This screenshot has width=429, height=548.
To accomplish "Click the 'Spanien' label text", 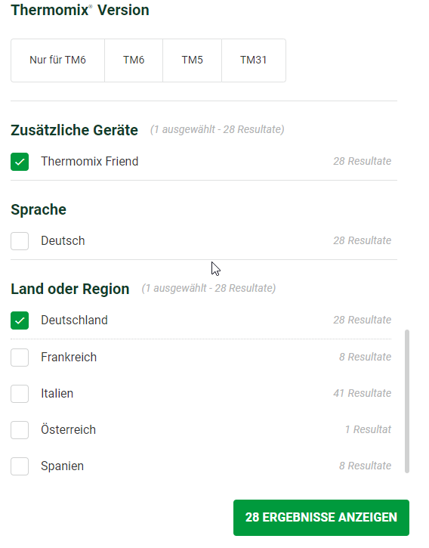I will coord(62,466).
